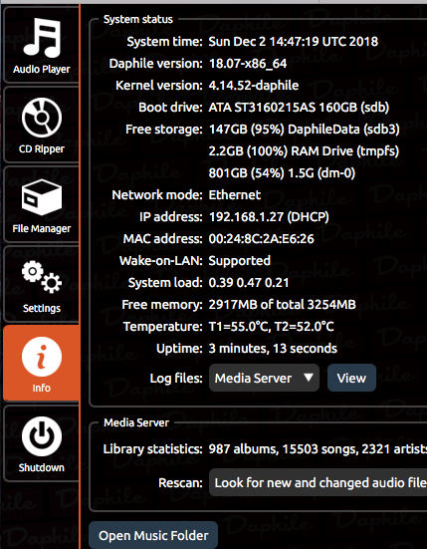Open the Settings gears icon

41,277
